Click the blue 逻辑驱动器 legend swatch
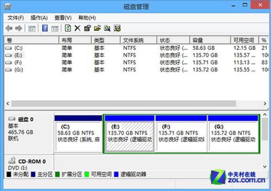 coord(116,174)
